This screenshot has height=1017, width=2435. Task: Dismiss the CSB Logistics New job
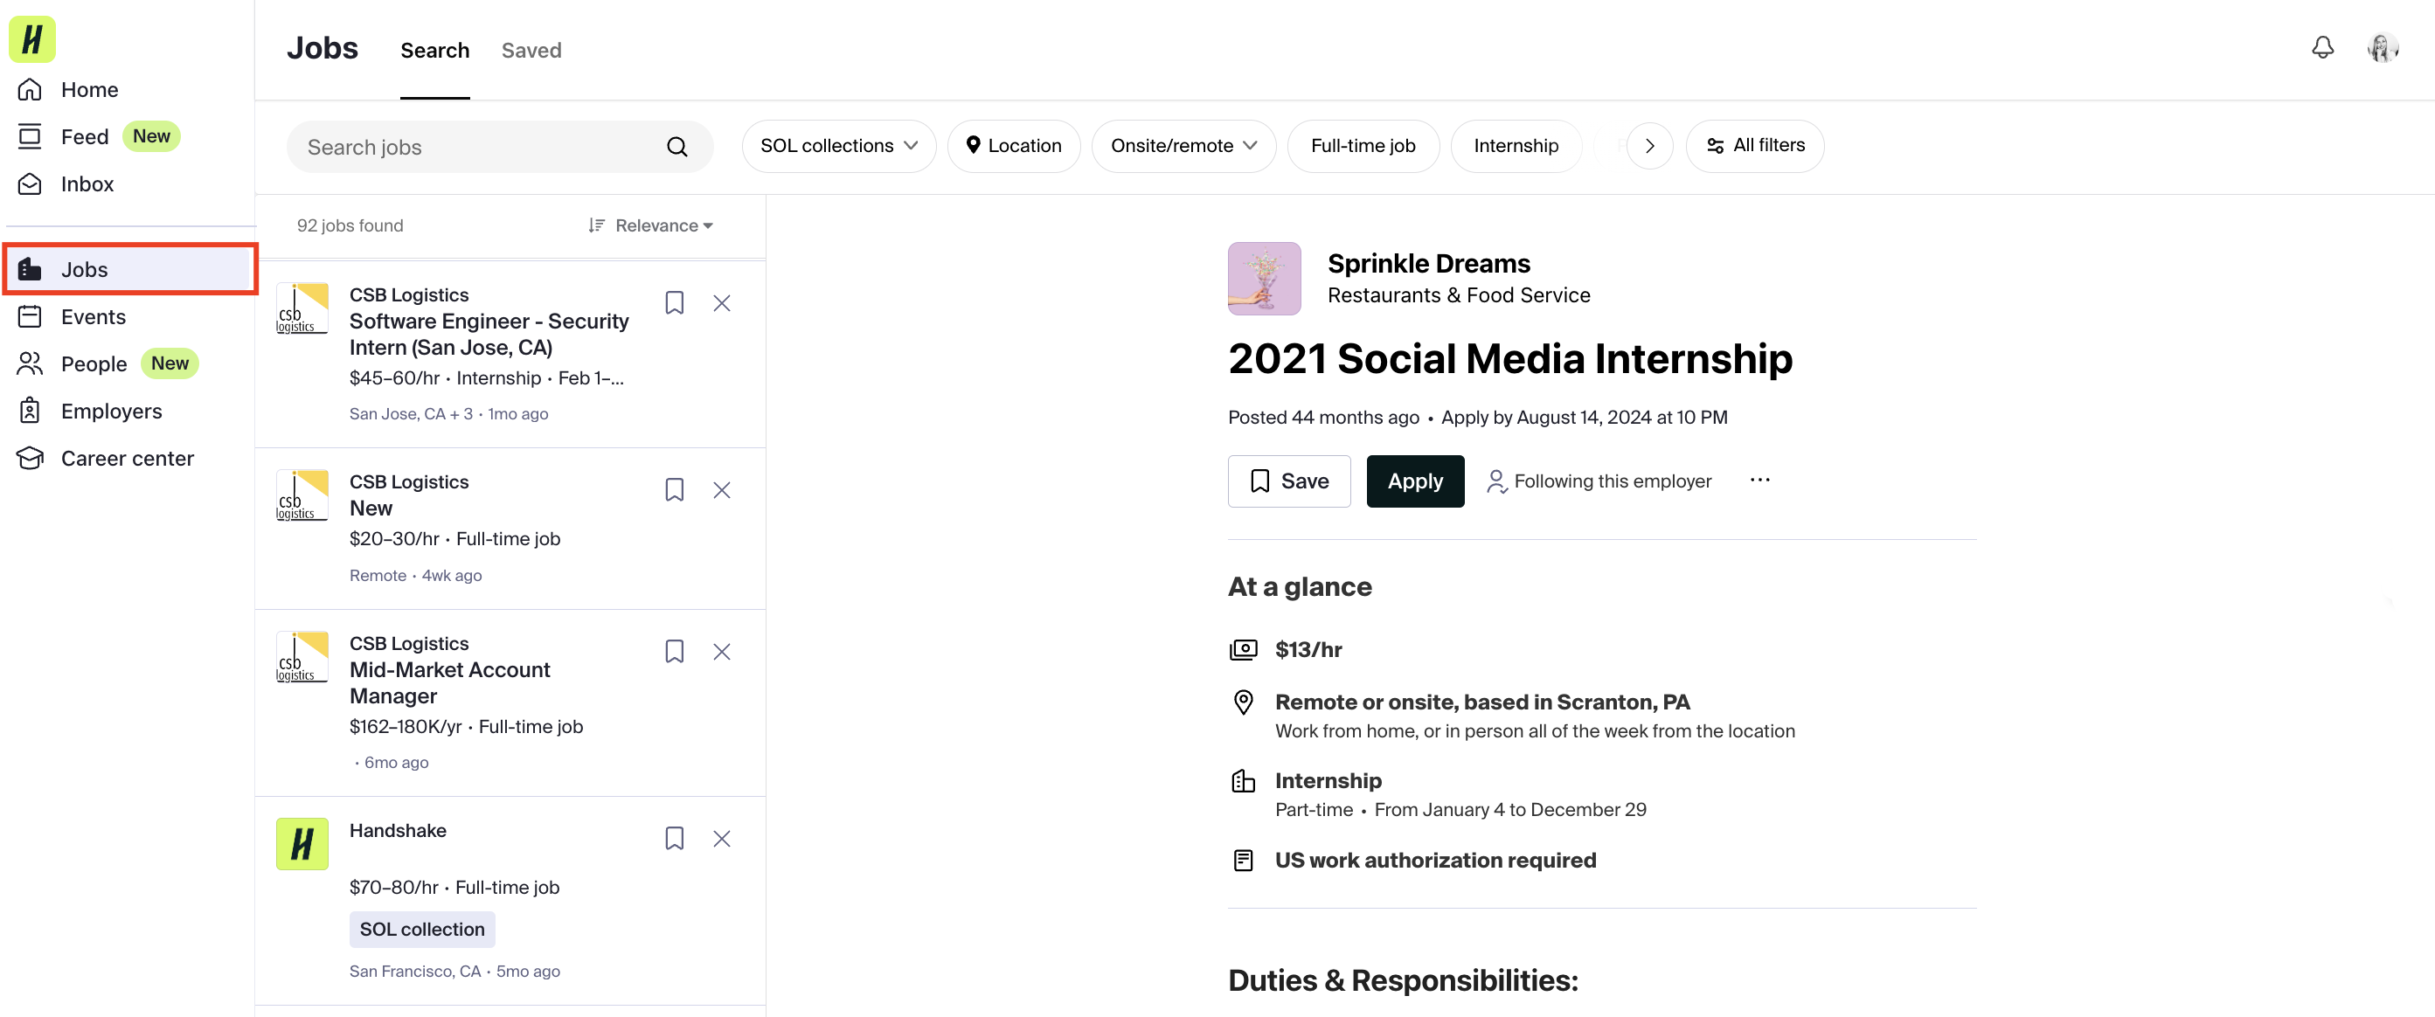(x=721, y=489)
